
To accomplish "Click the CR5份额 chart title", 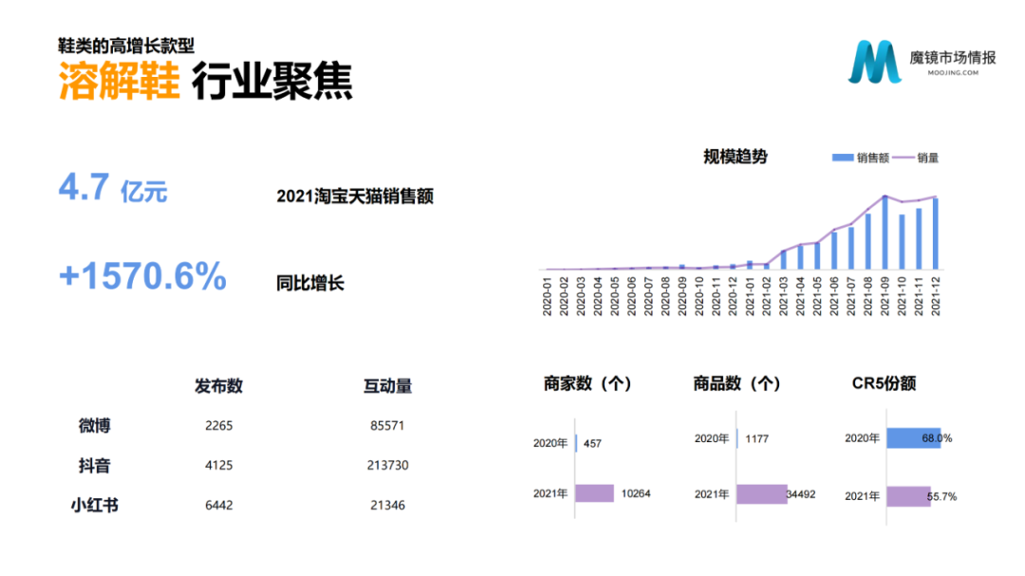I will click(x=884, y=383).
